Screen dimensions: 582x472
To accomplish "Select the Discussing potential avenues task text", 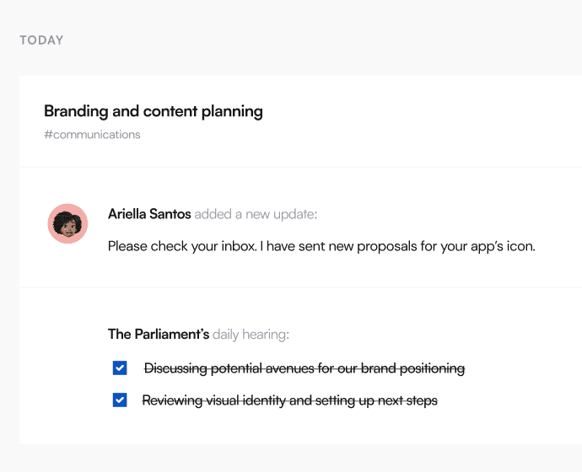I will click(x=304, y=368).
